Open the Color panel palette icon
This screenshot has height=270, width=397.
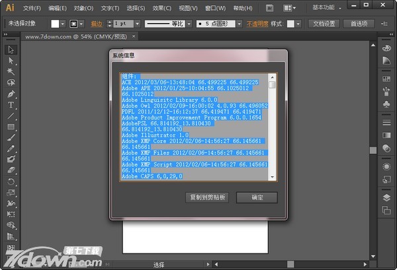[386, 48]
